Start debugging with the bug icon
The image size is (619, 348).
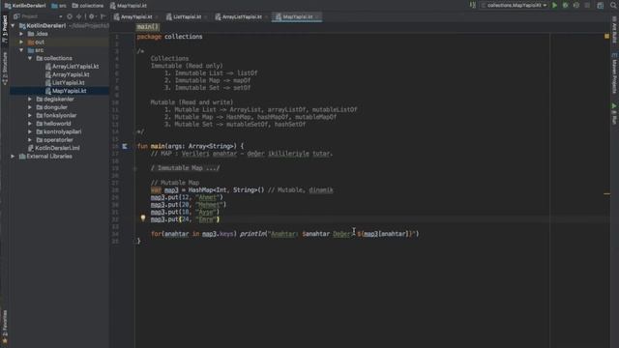point(565,6)
